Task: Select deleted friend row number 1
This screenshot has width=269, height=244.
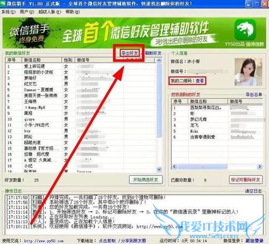Action: tap(217, 108)
